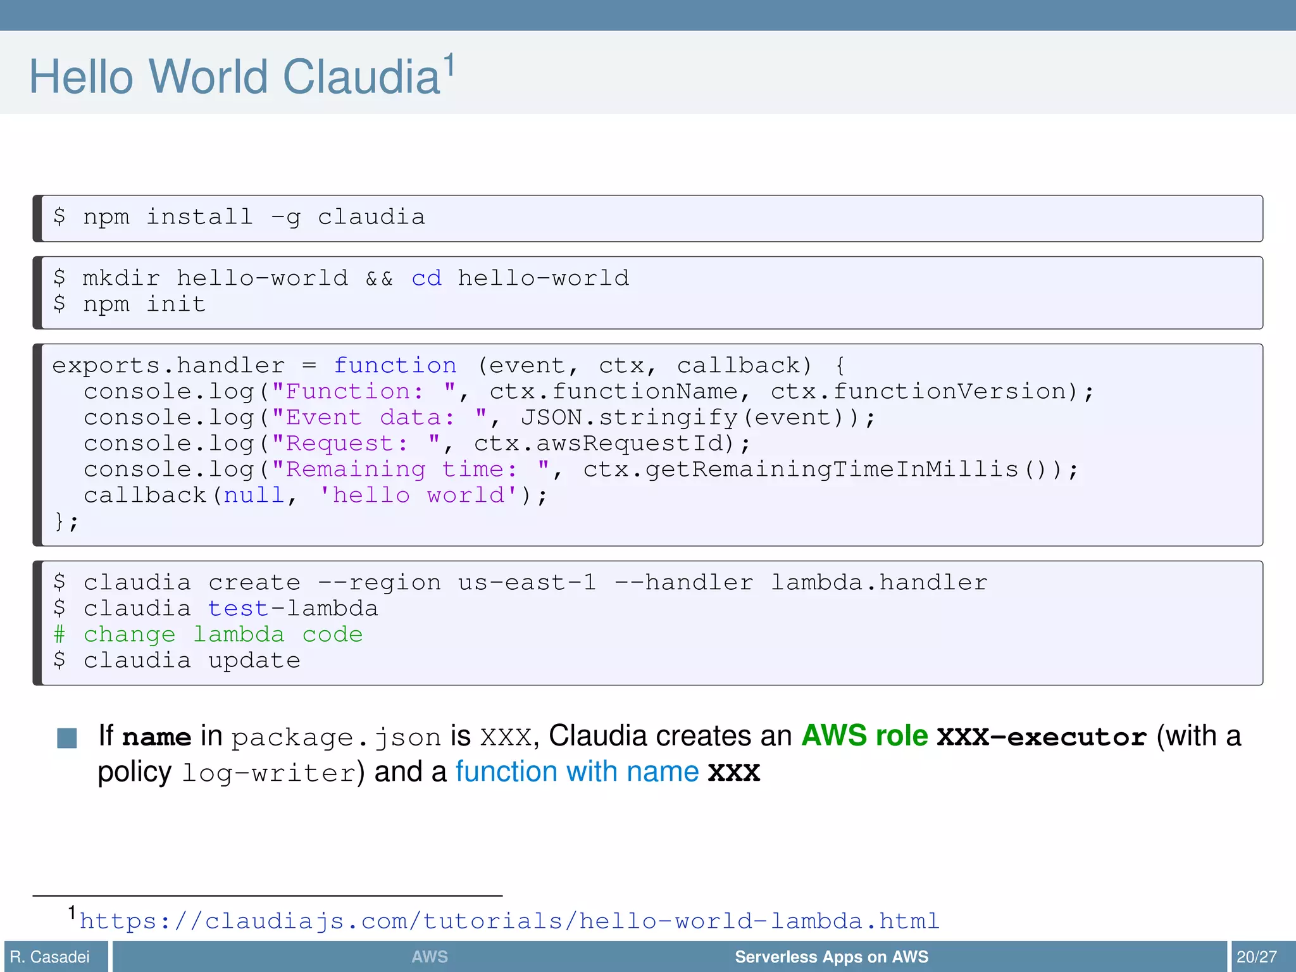This screenshot has width=1296, height=972.
Task: Click the '$ npm install -g claudia' command
Action: pyautogui.click(x=239, y=217)
